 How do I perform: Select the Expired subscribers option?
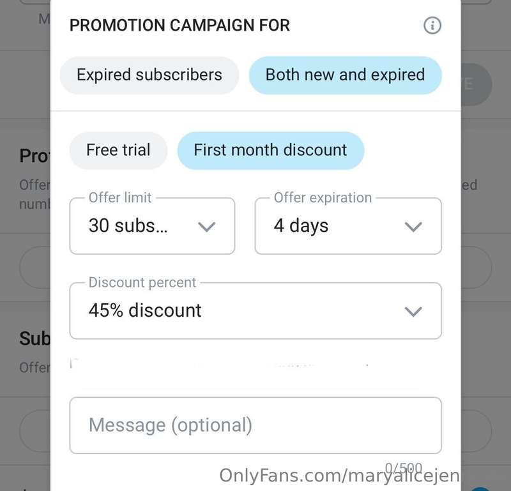click(x=149, y=75)
